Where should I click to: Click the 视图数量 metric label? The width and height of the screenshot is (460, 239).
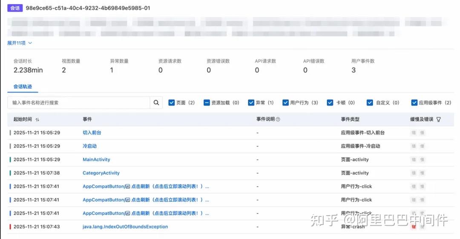71,61
